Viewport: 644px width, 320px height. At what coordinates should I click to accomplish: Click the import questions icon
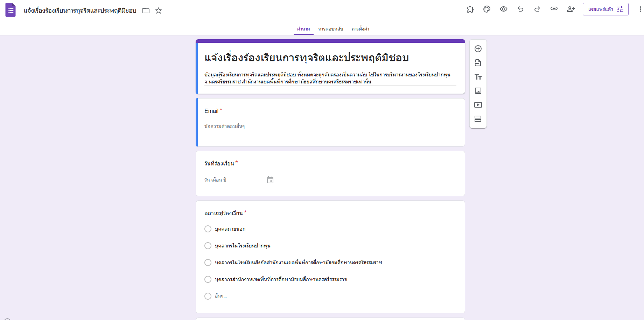coord(478,63)
